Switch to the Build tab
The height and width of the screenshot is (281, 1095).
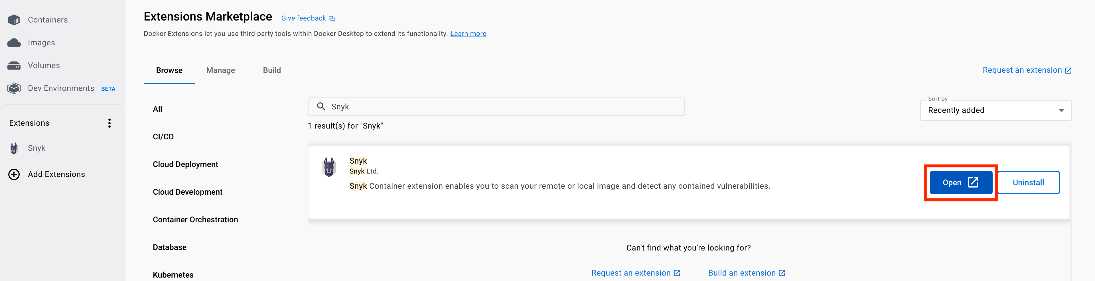pyautogui.click(x=272, y=71)
